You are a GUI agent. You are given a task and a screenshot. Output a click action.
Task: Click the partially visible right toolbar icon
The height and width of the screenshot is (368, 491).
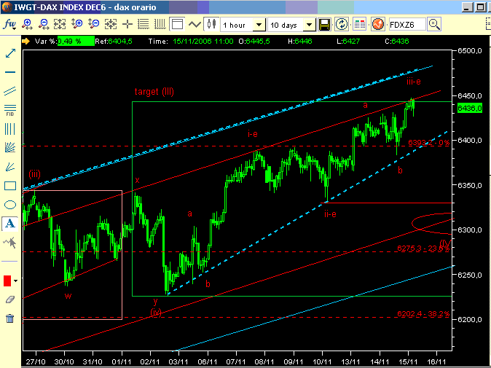(488, 24)
